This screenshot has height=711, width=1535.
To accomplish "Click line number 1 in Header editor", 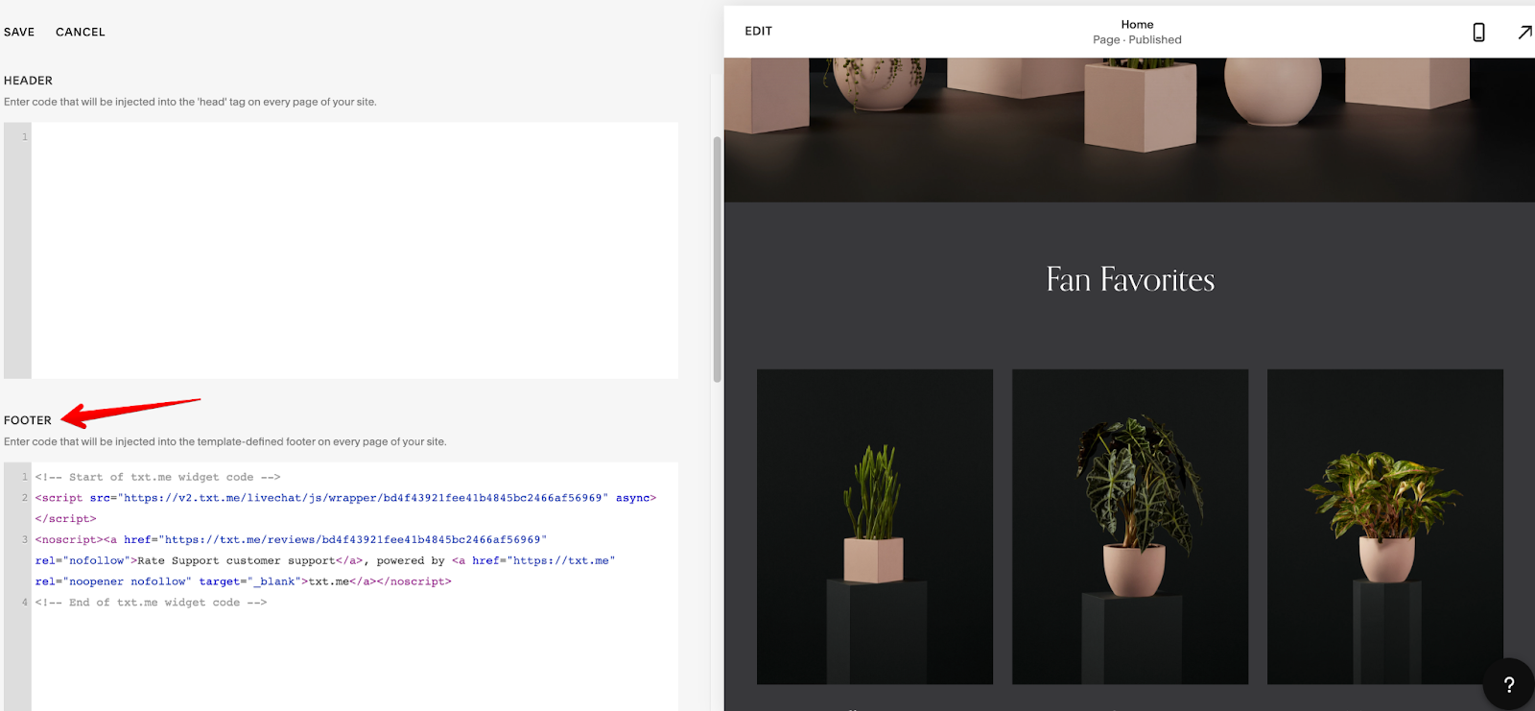I will tap(25, 137).
